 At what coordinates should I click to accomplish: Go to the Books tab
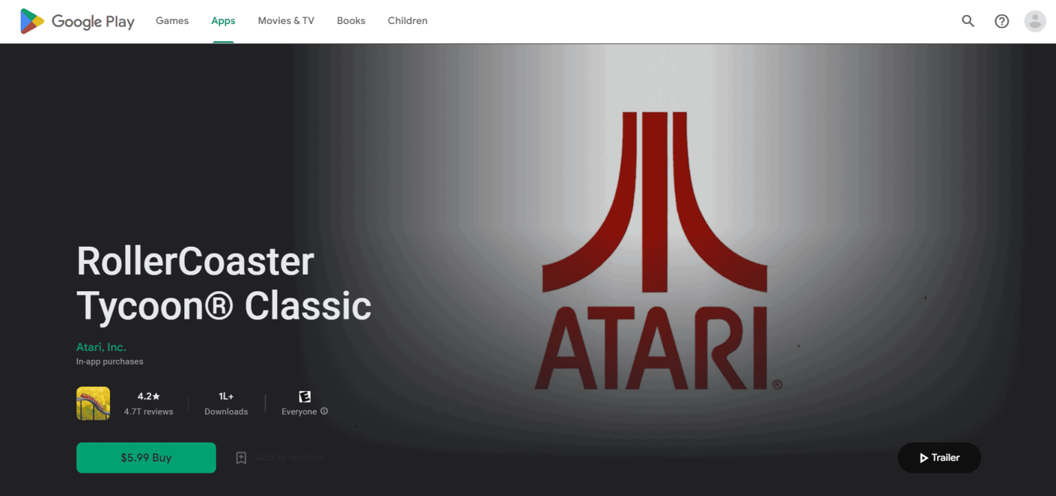click(x=351, y=21)
